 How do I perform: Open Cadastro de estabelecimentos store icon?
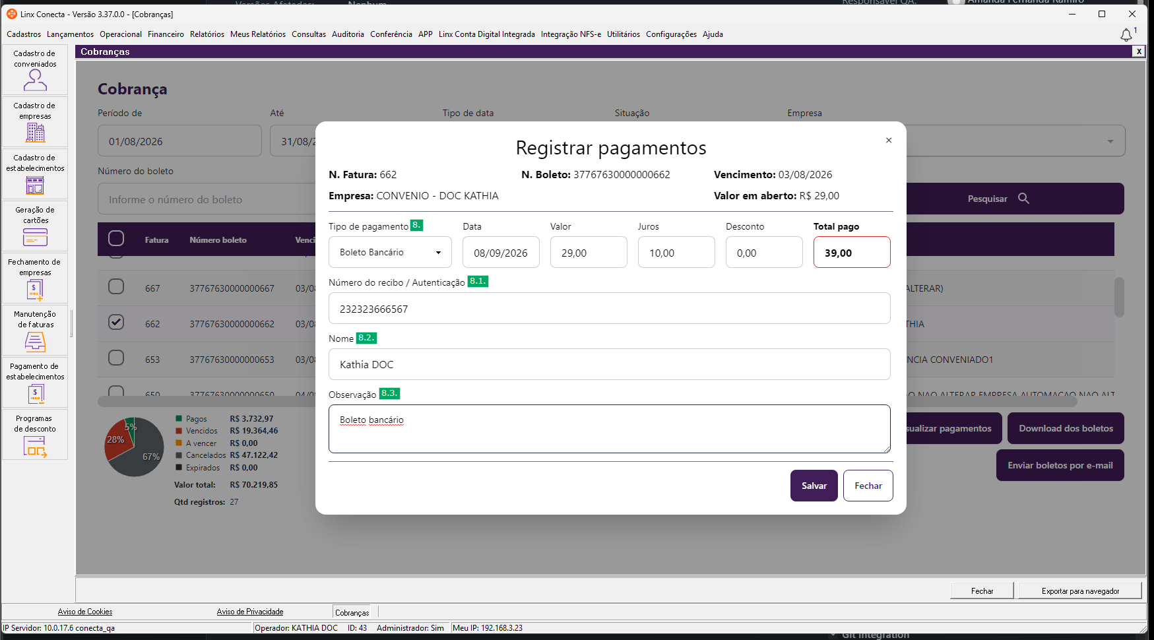pos(35,185)
